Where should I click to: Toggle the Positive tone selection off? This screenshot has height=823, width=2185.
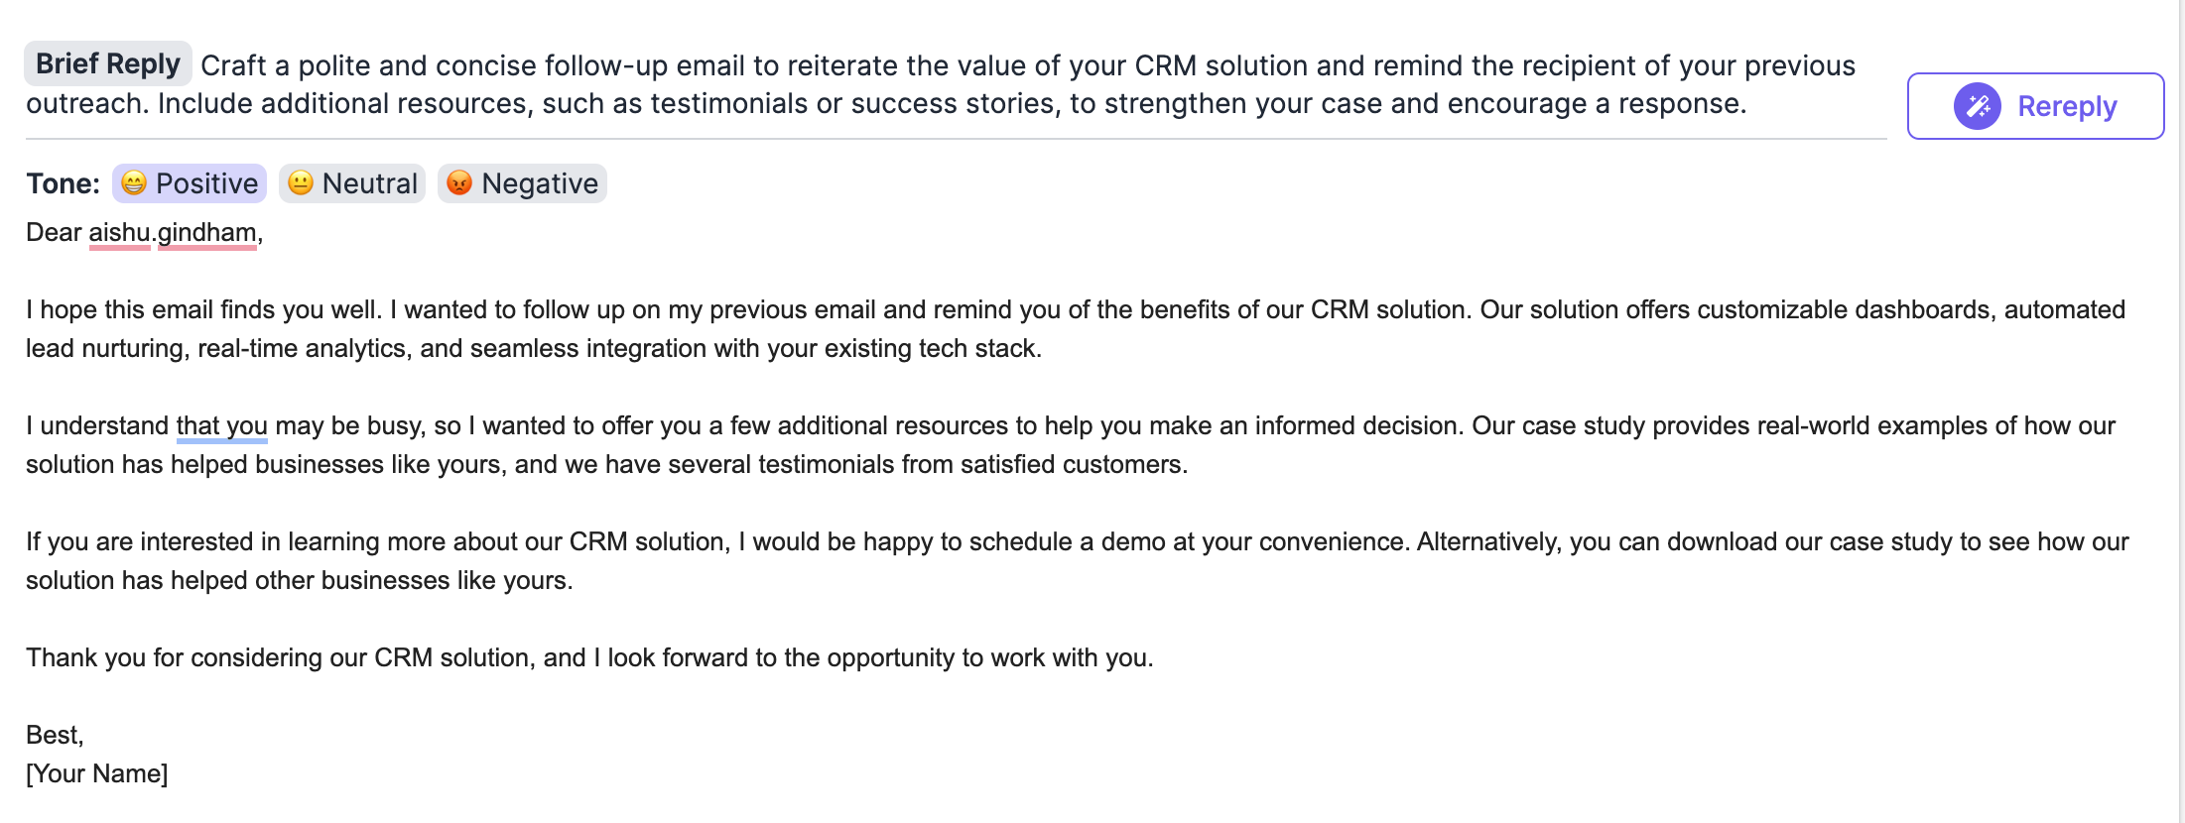[189, 182]
